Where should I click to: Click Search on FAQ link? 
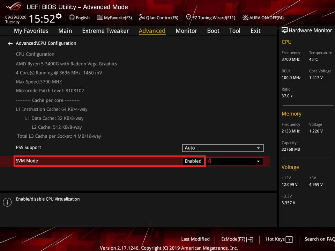[x=319, y=239]
